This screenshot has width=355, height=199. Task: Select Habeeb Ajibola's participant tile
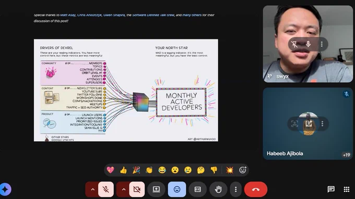(307, 123)
